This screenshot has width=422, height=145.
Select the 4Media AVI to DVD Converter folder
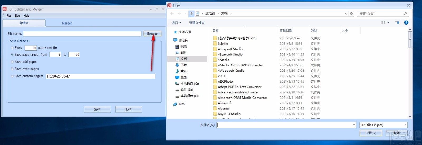tap(240, 65)
